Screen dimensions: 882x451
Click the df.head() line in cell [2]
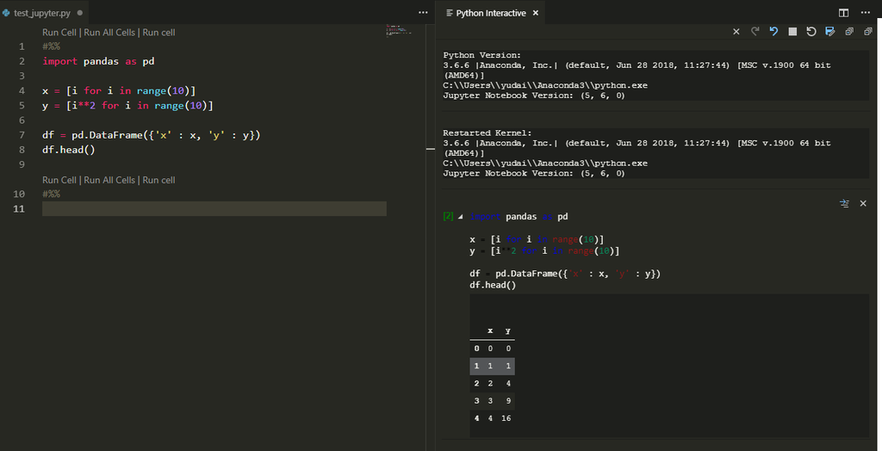point(493,285)
